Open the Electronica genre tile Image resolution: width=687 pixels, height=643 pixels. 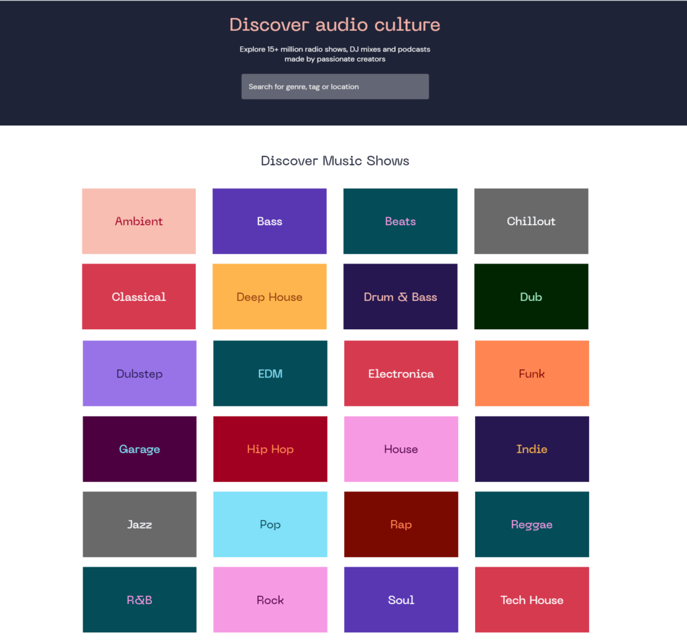[401, 373]
